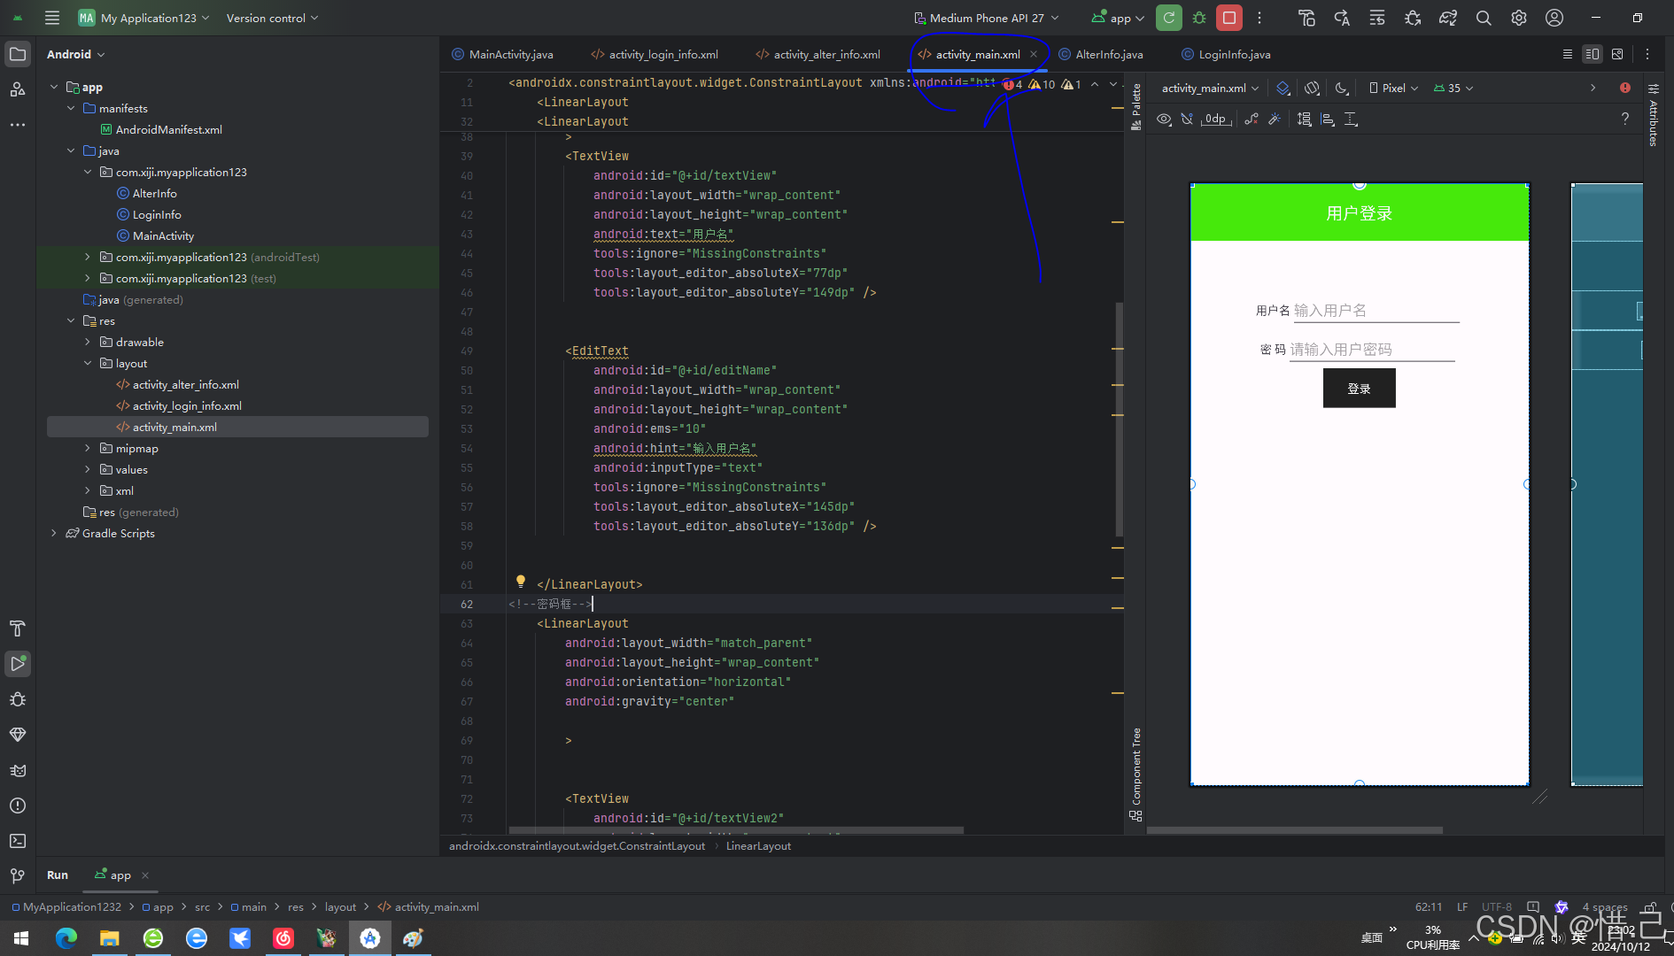Clear constraints in the design toolbar
The image size is (1674, 956).
[1252, 119]
